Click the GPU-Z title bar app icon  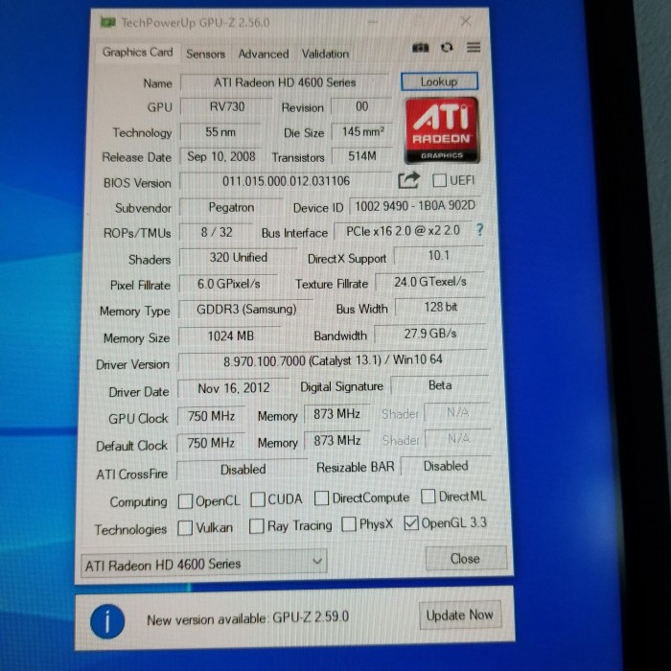[x=107, y=21]
